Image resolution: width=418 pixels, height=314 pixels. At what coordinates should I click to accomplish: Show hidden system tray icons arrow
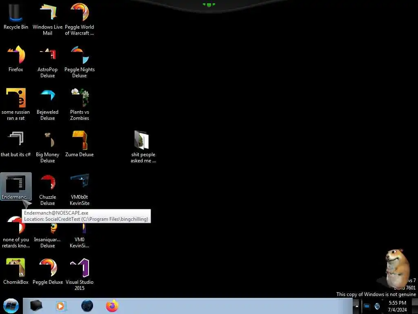tap(357, 306)
